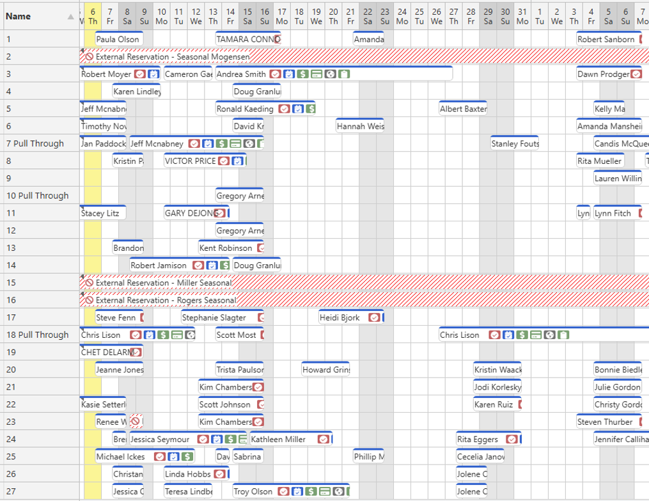Open Stanley Fouts reservation on site 7

515,144
